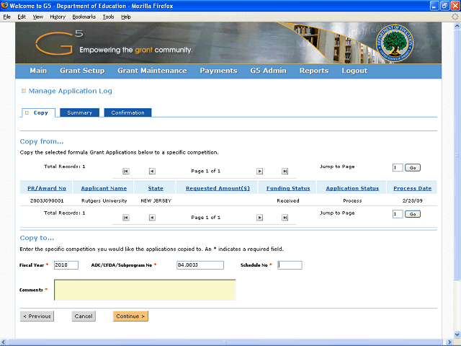Open Grant Setup navigation item

point(82,71)
